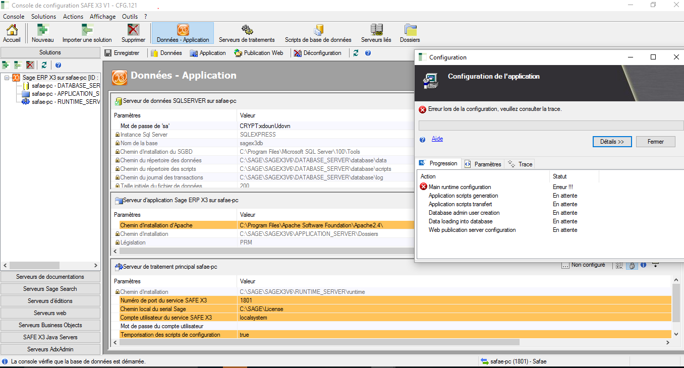Click the Chemin local du serial Sage value

[454, 309]
